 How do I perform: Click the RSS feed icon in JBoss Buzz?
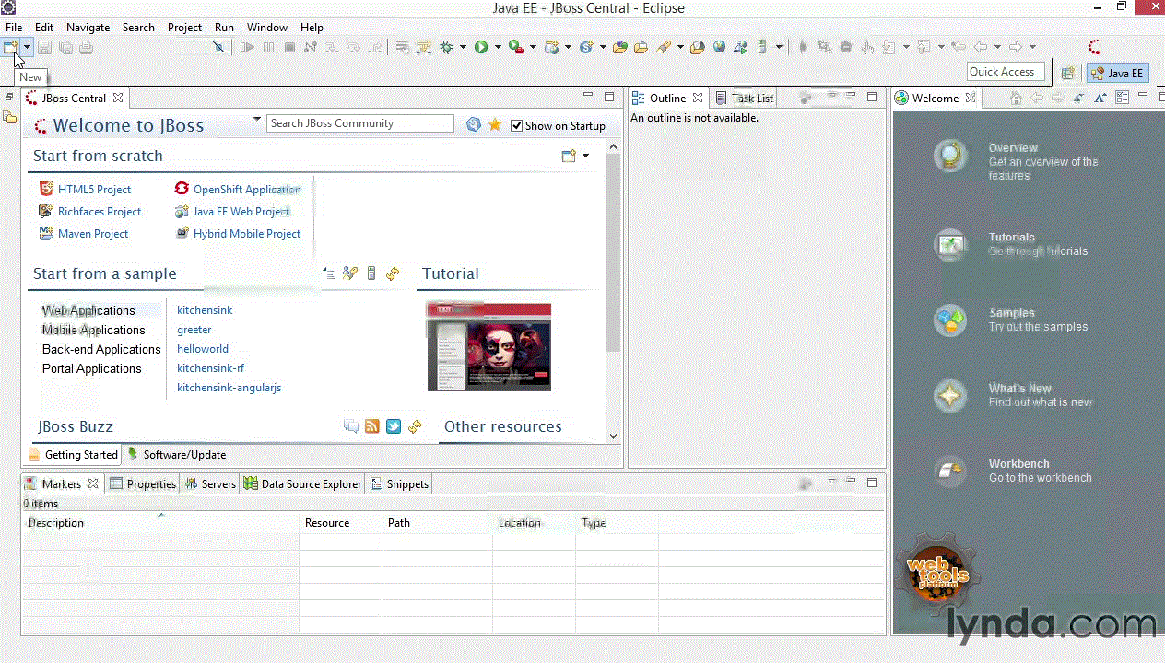pos(372,426)
